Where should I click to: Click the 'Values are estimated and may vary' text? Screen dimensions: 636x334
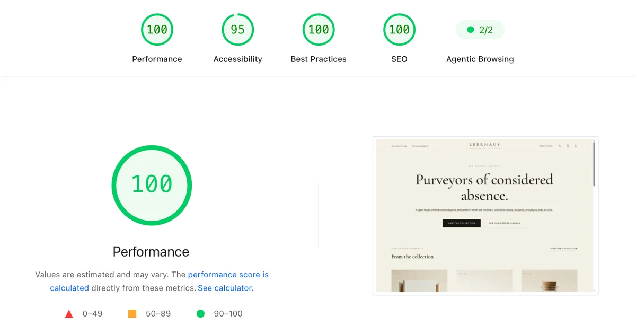[x=103, y=275]
